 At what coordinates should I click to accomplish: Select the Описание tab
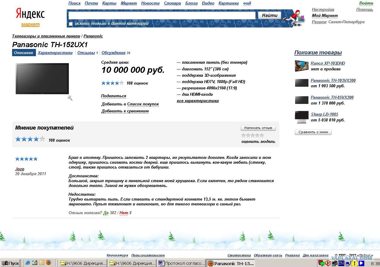(x=24, y=53)
